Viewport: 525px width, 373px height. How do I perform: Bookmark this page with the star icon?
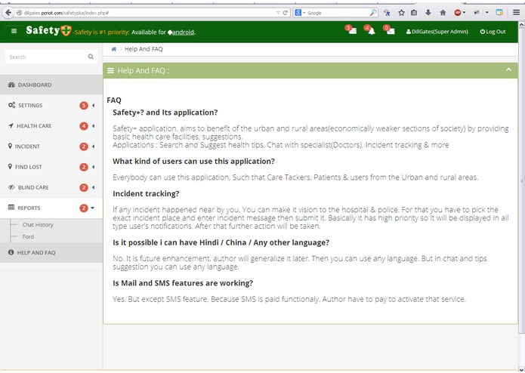pyautogui.click(x=401, y=13)
